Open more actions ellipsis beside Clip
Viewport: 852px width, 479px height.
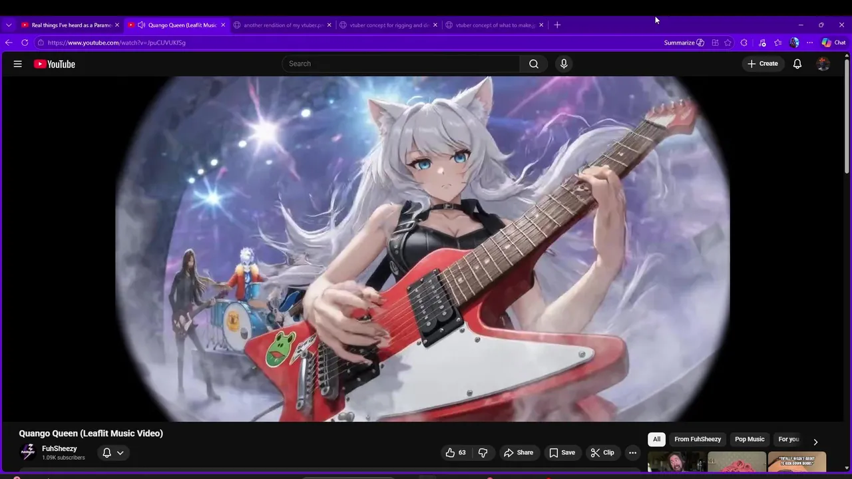pyautogui.click(x=633, y=452)
